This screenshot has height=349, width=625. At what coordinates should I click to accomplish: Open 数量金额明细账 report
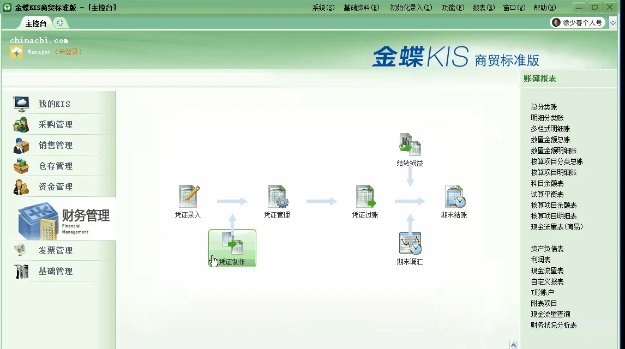point(554,151)
